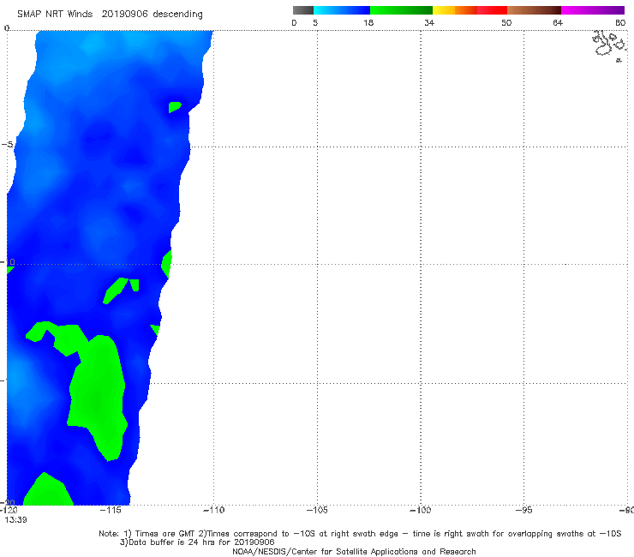634x557 pixels.
Task: Click the Times are GMT note line
Action: pos(360,534)
